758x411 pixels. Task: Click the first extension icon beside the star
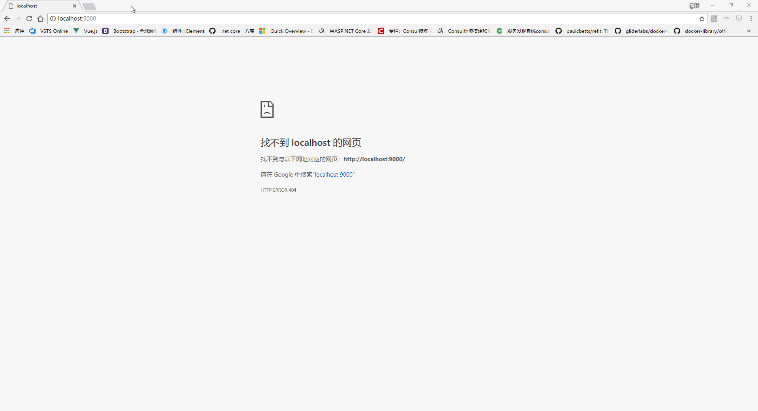click(714, 19)
